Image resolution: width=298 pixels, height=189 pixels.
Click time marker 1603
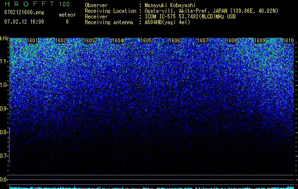click(89, 41)
